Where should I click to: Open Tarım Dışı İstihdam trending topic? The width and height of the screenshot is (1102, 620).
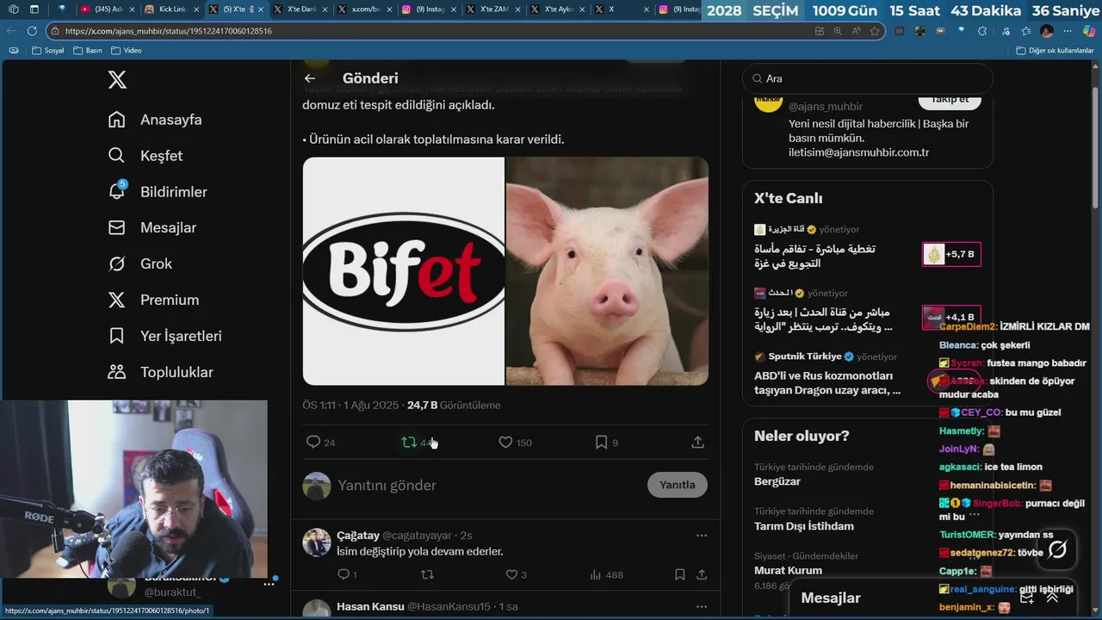click(804, 526)
